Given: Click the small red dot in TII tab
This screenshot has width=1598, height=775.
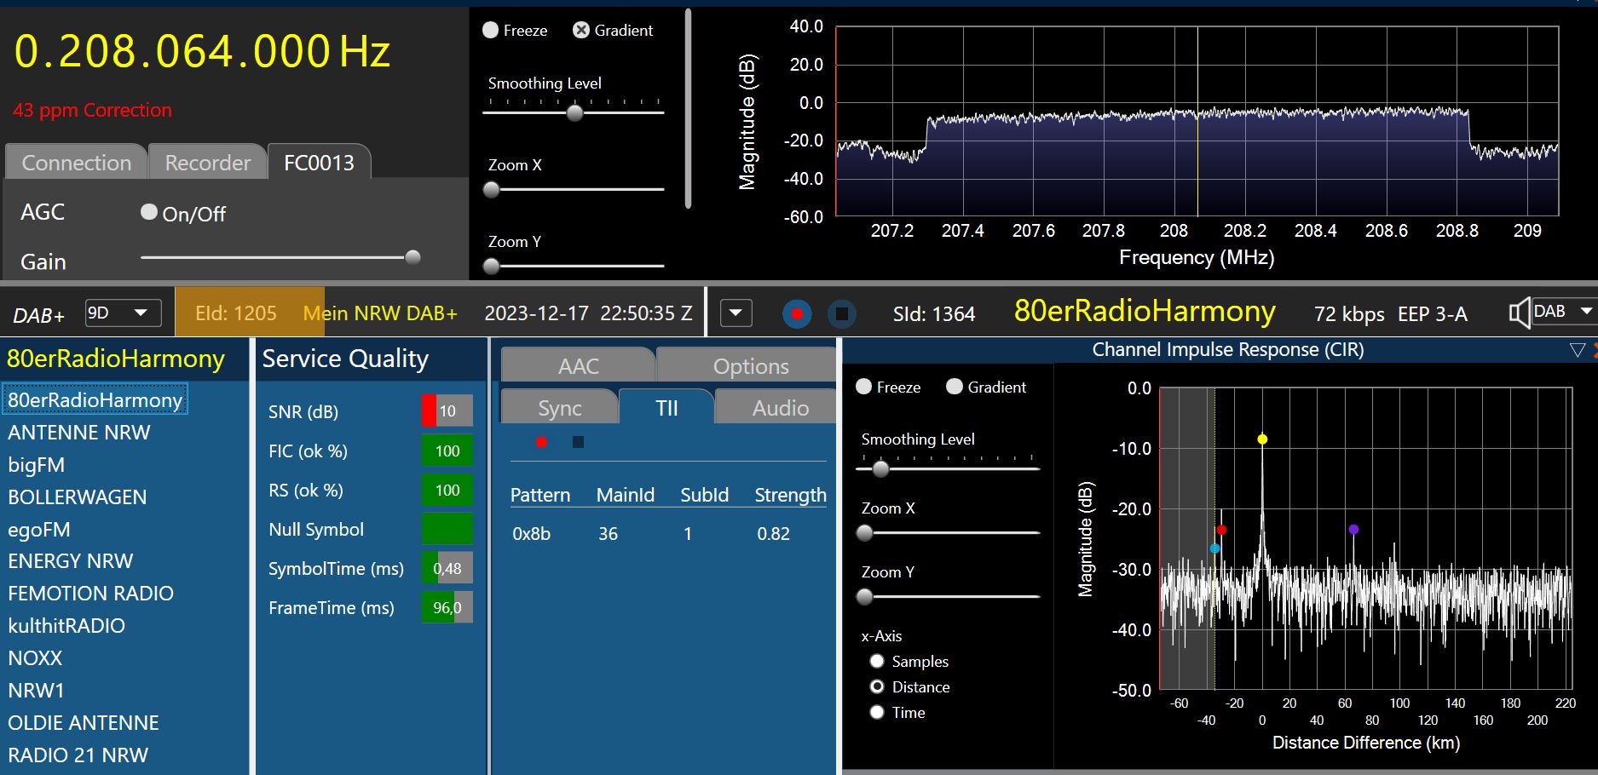Looking at the screenshot, I should [x=541, y=442].
